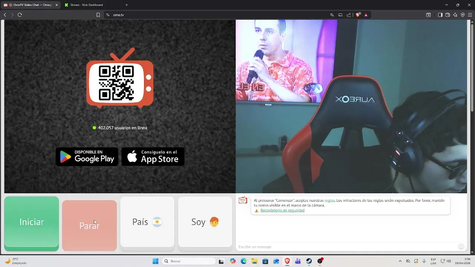
Task: Click the taskbar Buscar search box
Action: click(x=189, y=261)
